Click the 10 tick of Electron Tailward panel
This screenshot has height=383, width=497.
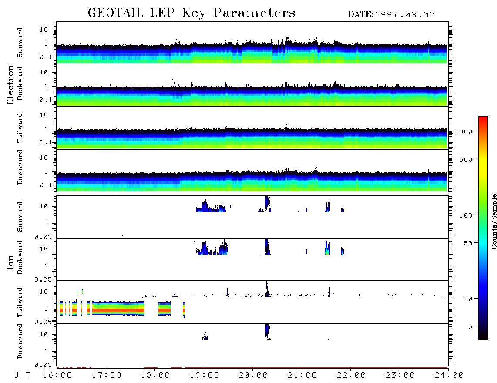[44, 115]
